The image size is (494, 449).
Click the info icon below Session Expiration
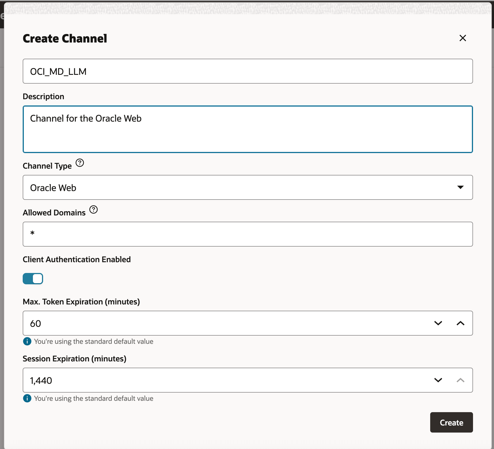pyautogui.click(x=27, y=398)
